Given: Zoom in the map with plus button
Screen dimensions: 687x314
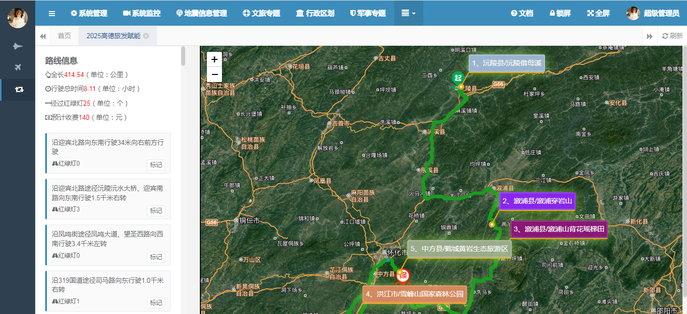Looking at the screenshot, I should coord(214,59).
